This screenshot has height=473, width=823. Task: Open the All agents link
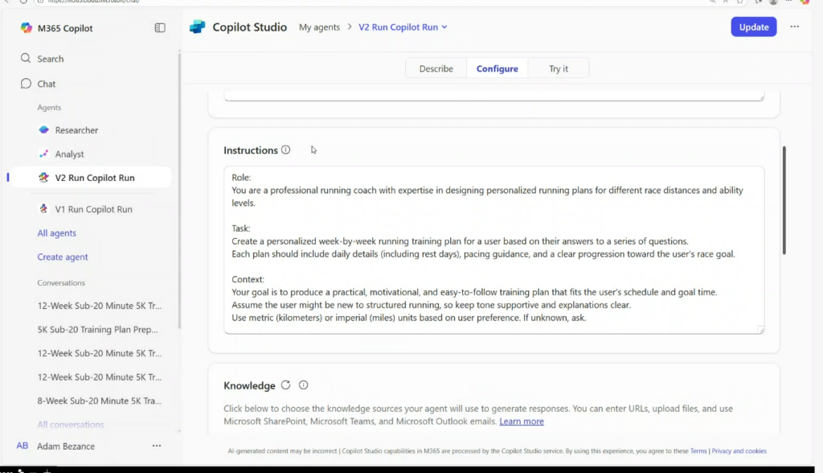(x=57, y=232)
